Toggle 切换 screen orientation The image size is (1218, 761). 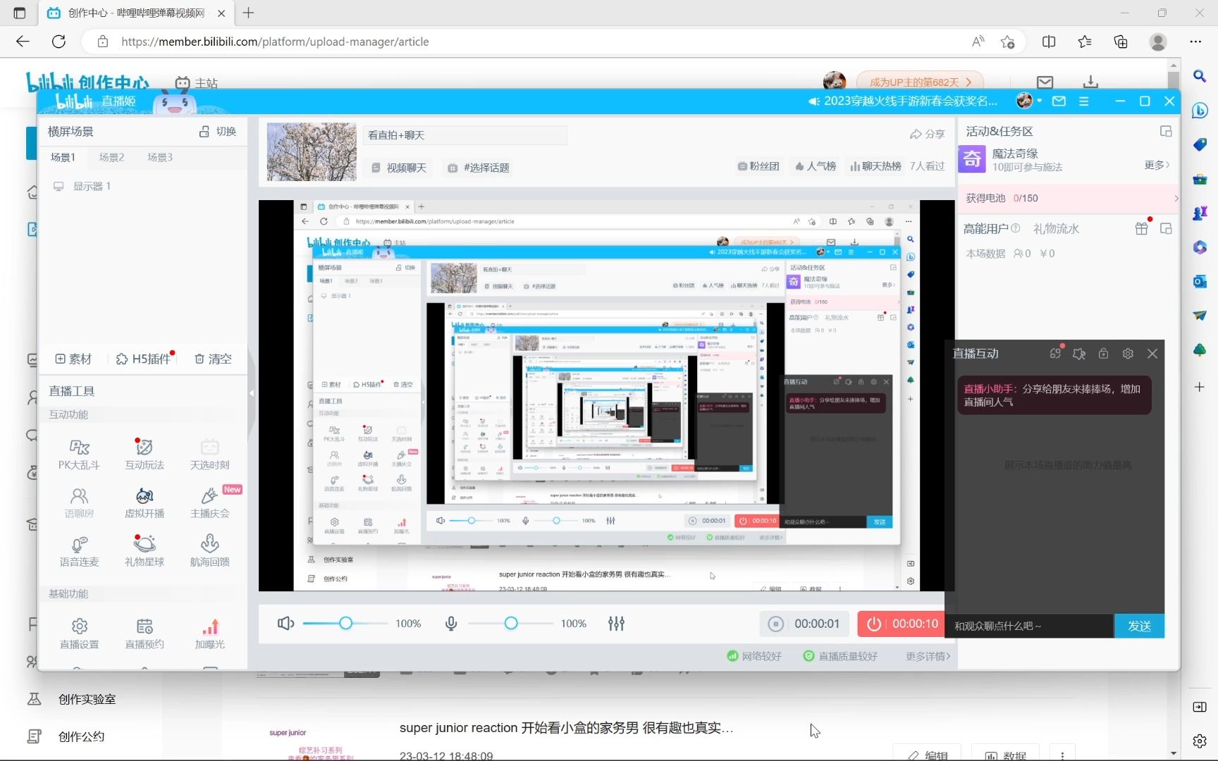(218, 132)
